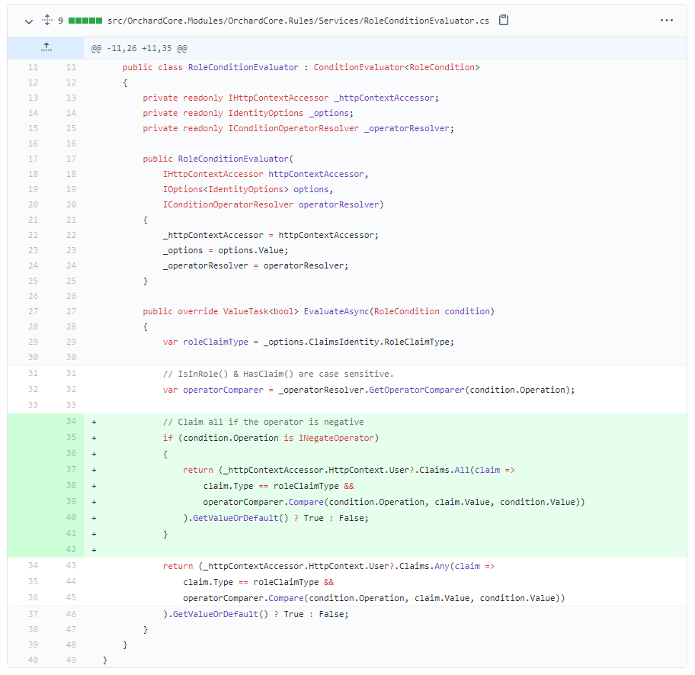The height and width of the screenshot is (675, 695).
Task: Click new line number 48
Action: point(71,644)
